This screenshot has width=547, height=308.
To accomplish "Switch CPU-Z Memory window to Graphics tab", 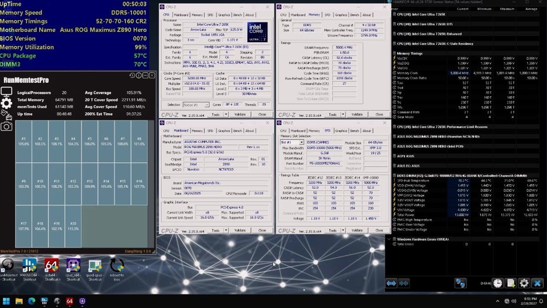I will [341, 15].
